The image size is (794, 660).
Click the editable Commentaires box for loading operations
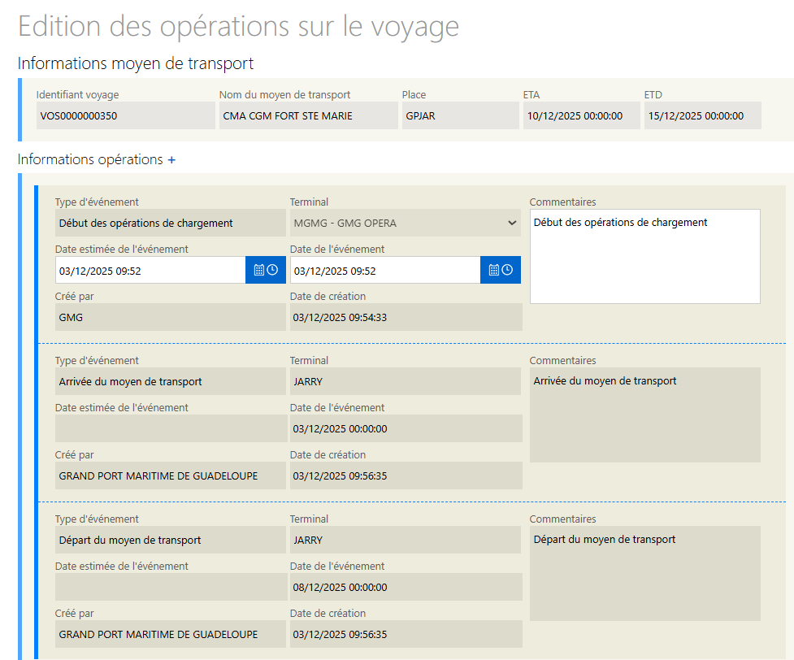(644, 256)
